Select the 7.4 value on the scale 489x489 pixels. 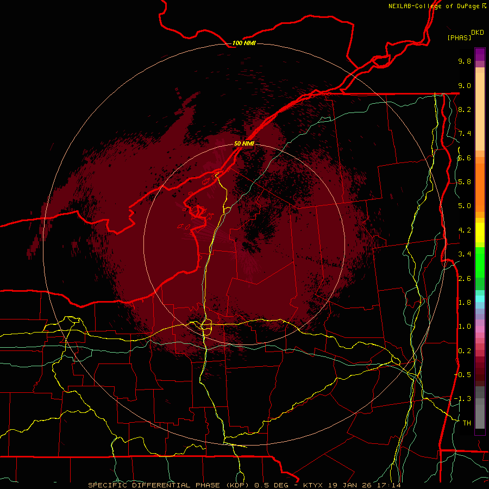click(x=465, y=134)
